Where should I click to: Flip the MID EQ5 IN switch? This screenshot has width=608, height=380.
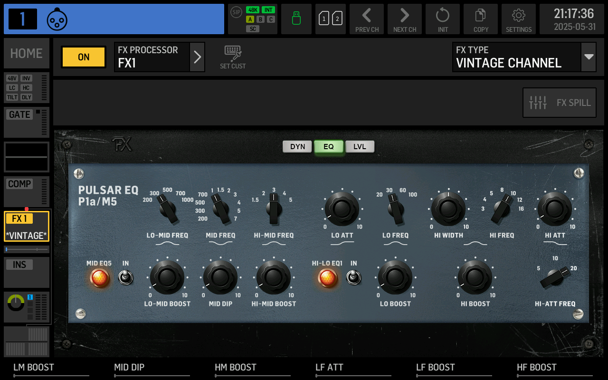click(126, 278)
